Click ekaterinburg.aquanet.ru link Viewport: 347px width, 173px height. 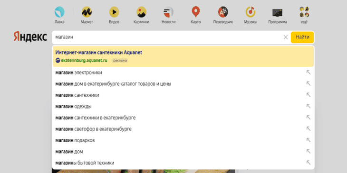84,60
